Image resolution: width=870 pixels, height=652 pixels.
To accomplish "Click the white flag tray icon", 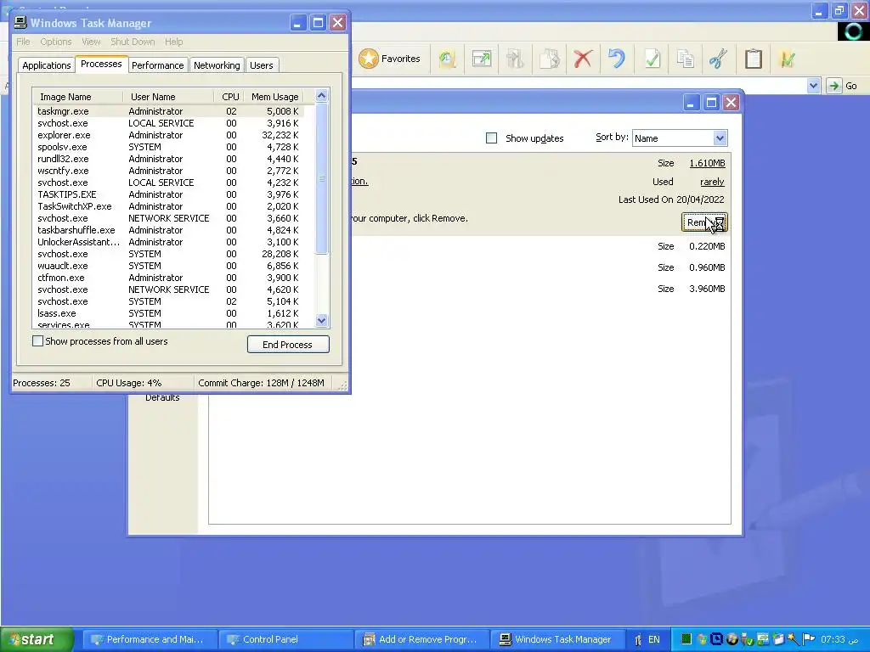I will (x=809, y=639).
